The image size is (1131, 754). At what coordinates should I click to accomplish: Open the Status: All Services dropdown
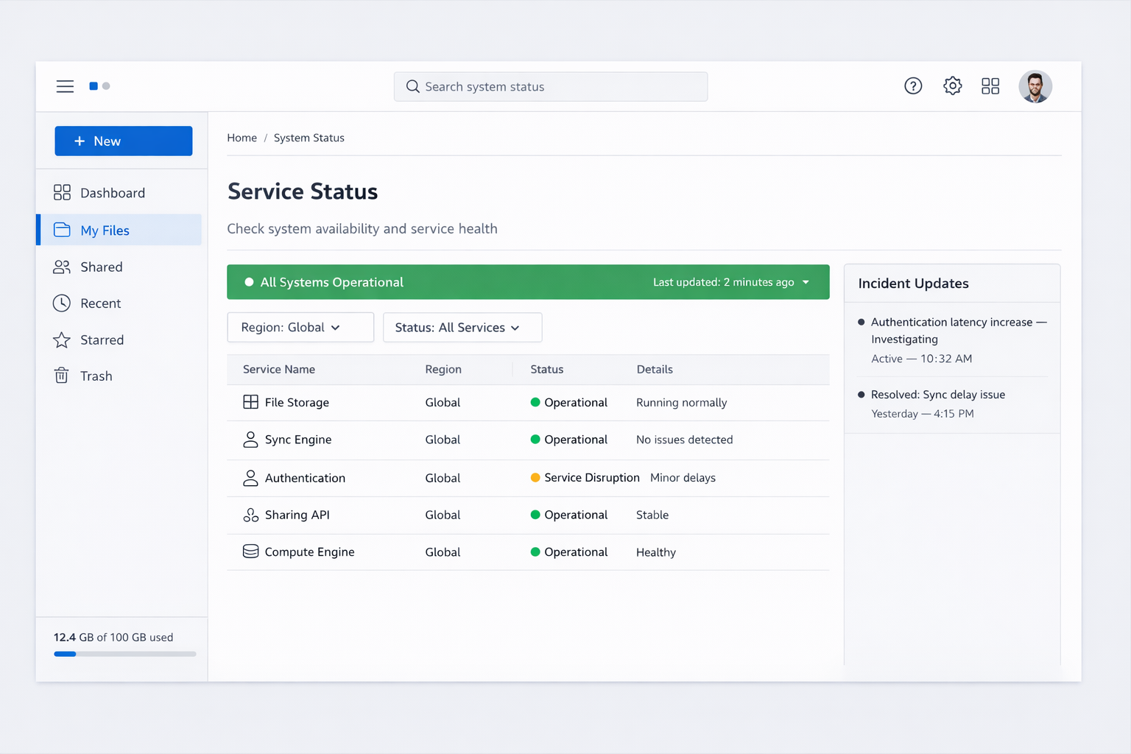462,328
